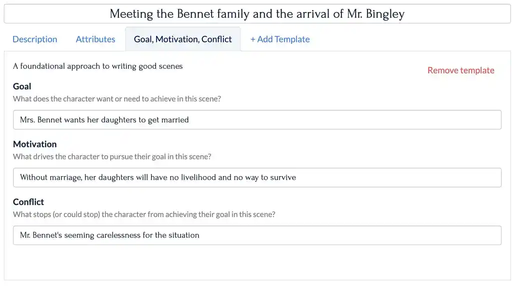Screen dimensions: 512x289
Task: Click the 'What does the character want' hint
Action: point(117,99)
